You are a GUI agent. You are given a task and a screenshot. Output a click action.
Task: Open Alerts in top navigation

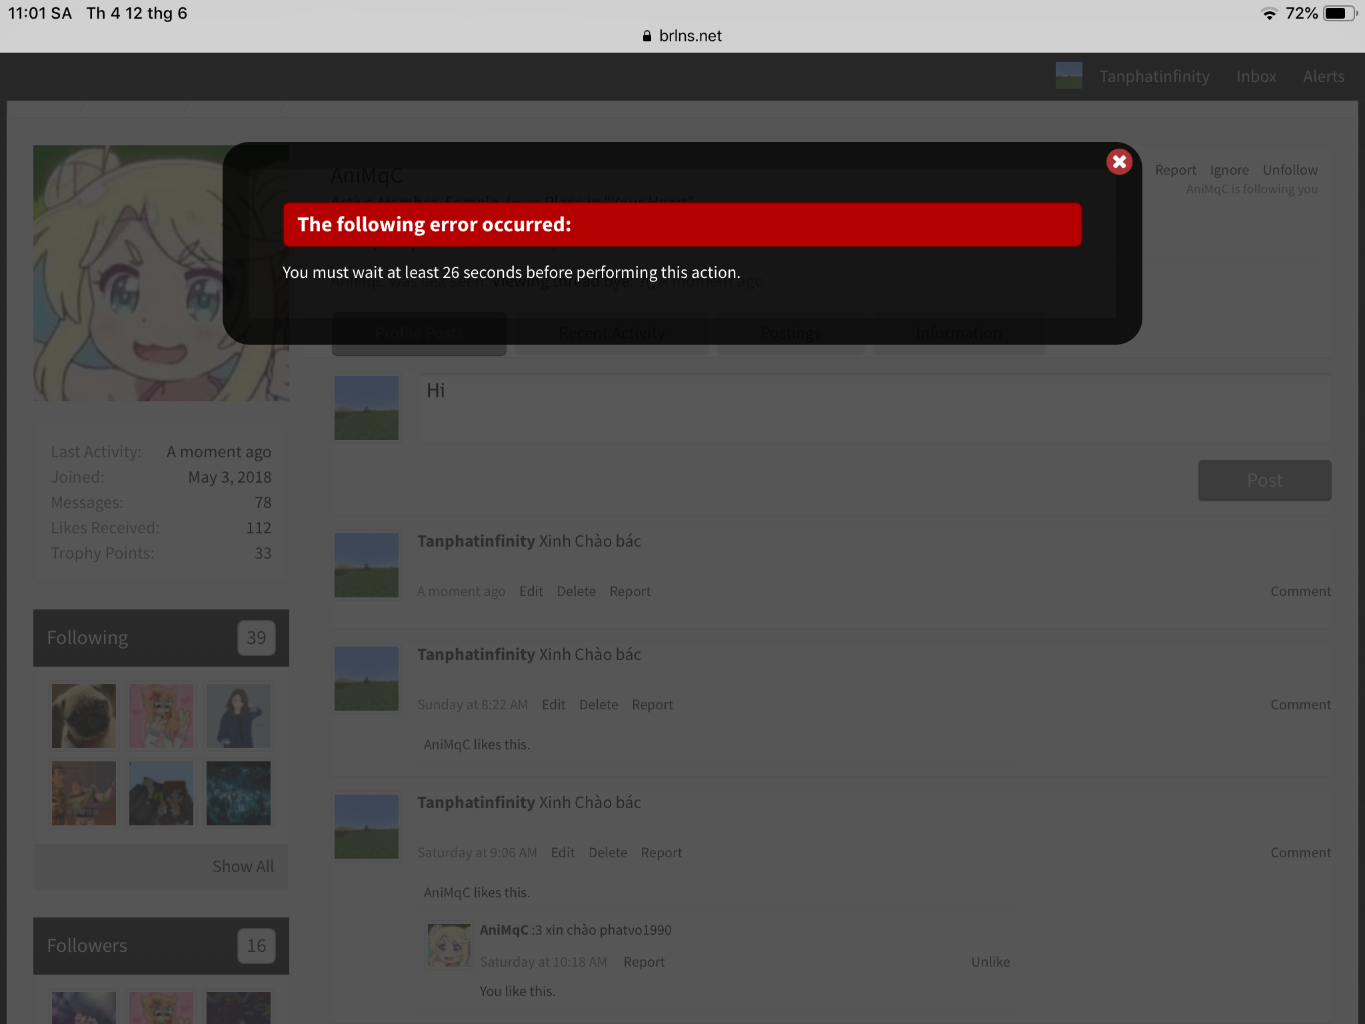coord(1324,77)
